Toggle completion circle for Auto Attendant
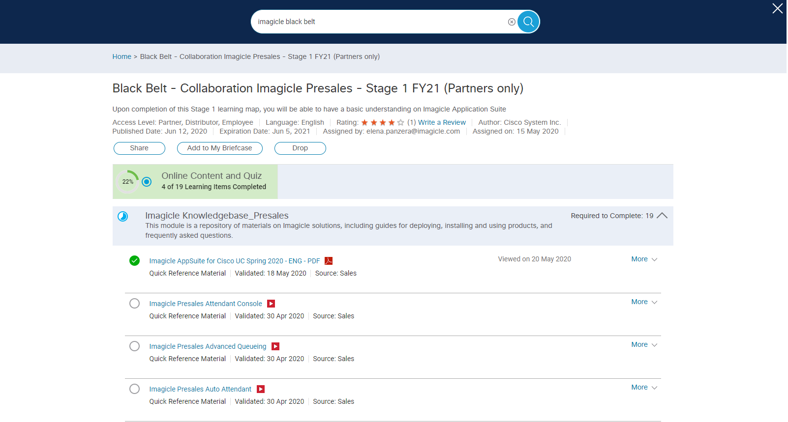 click(134, 389)
